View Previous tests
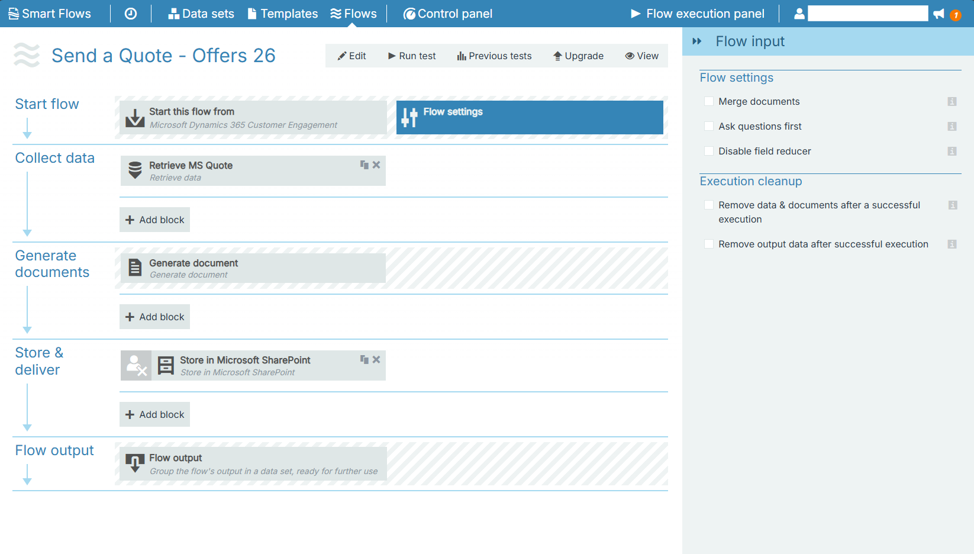Screen dimensions: 974x554 [x=494, y=56]
